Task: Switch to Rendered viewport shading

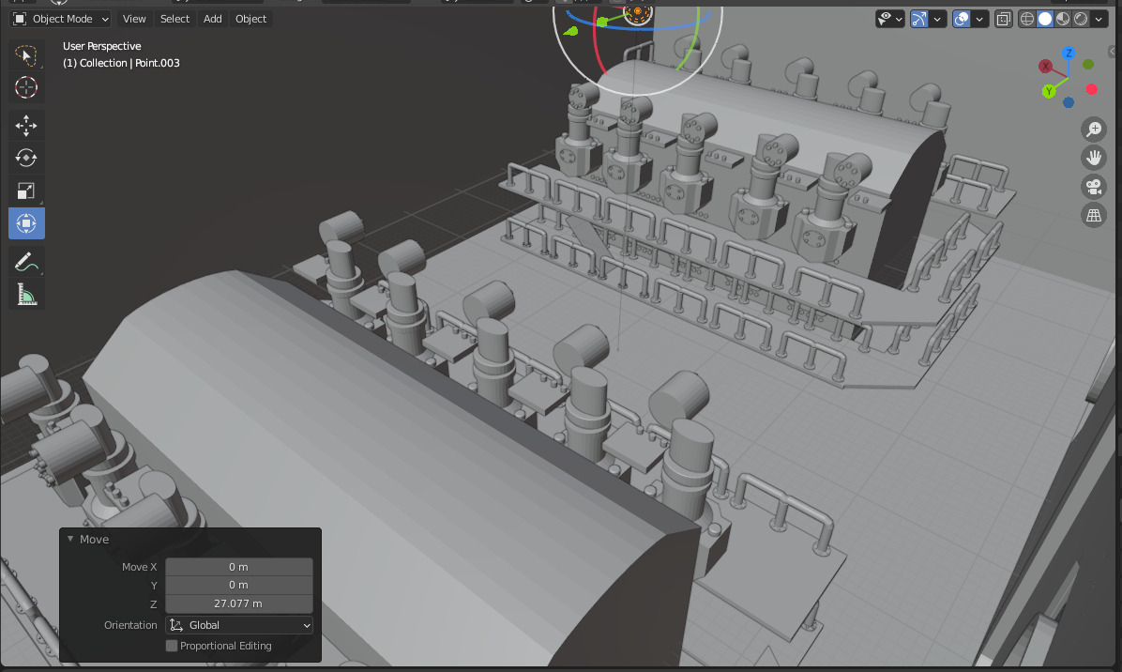Action: (1081, 20)
